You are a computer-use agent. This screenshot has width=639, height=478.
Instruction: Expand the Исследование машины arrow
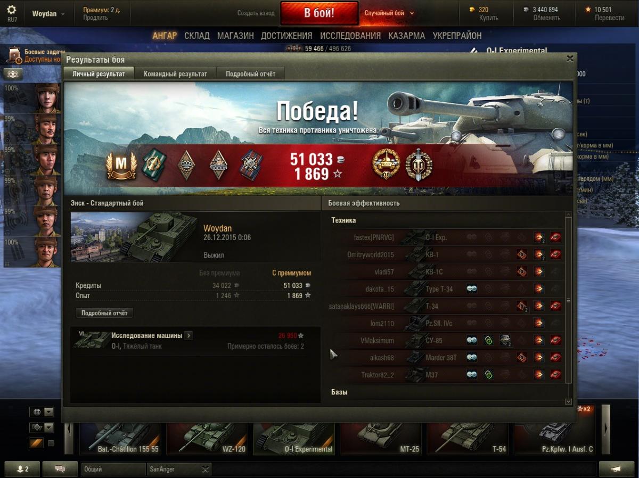pyautogui.click(x=189, y=335)
